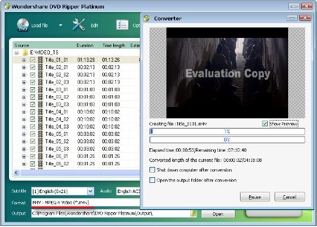This screenshot has height=227, width=317.
Task: Click the Wondershare DVD Ripper title bar icon
Action: (7, 6)
